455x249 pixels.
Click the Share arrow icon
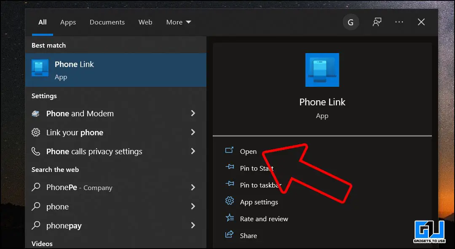tap(229, 234)
